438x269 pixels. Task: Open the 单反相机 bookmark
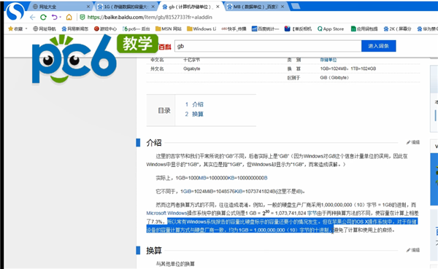(298, 28)
